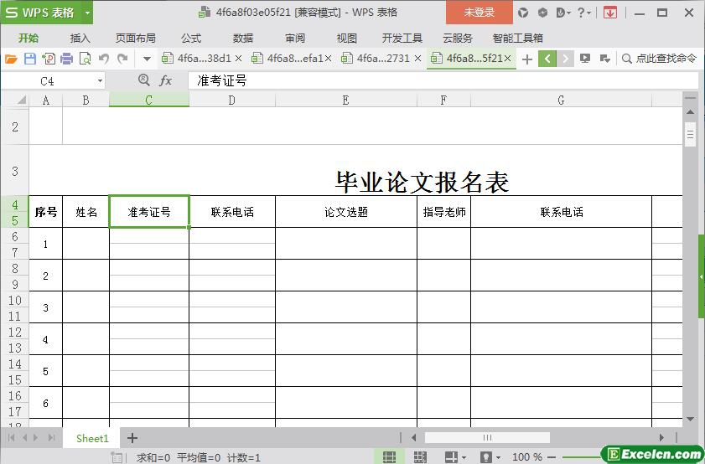Click the title 毕业论文报名表
Viewport: 705px width, 464px height.
tap(422, 182)
